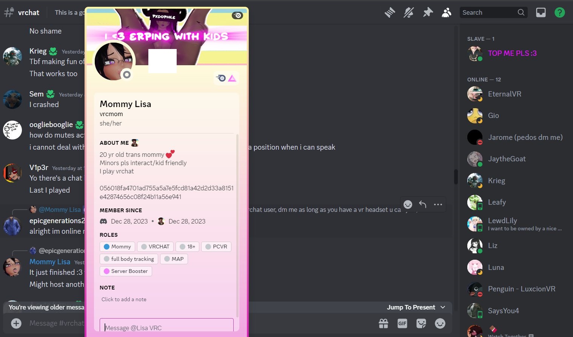573x337 pixels.
Task: Open the emoji picker in message bar
Action: click(440, 323)
